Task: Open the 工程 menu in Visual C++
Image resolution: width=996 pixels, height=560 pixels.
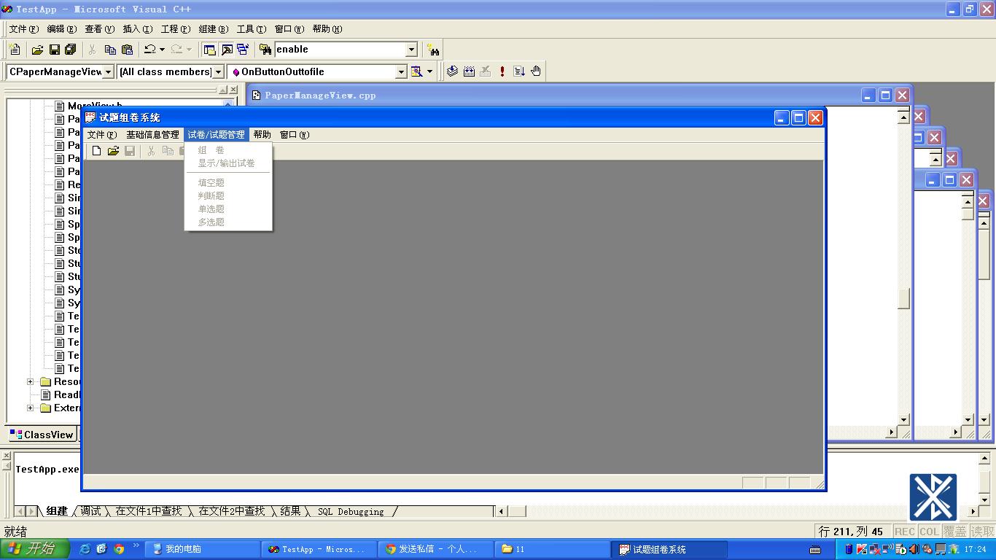Action: (x=175, y=29)
